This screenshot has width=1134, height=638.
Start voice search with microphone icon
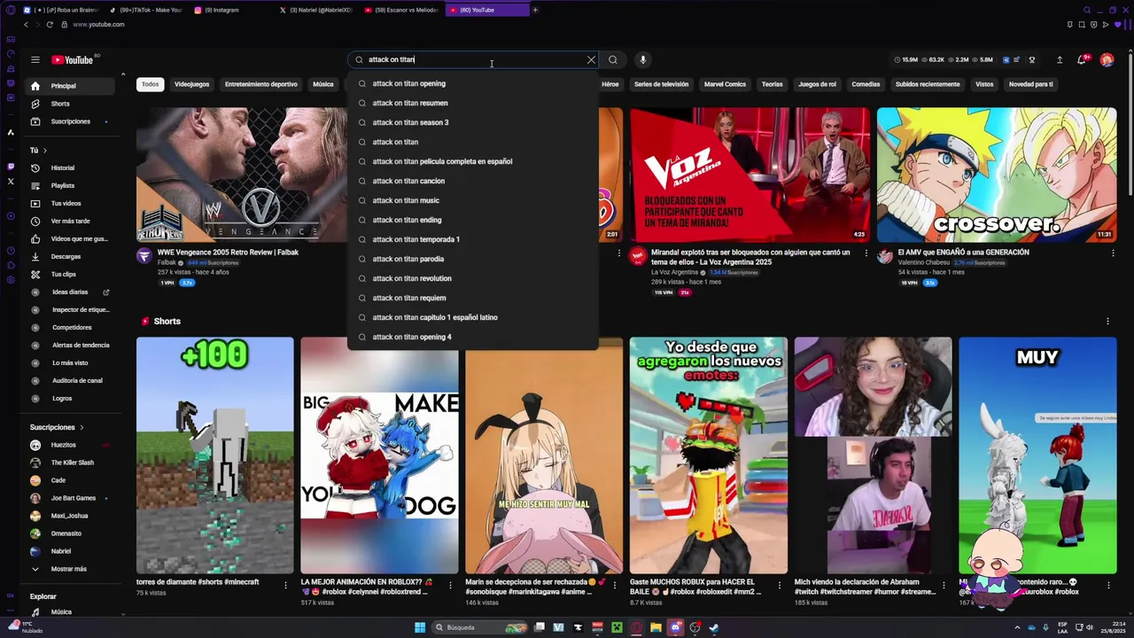(643, 59)
